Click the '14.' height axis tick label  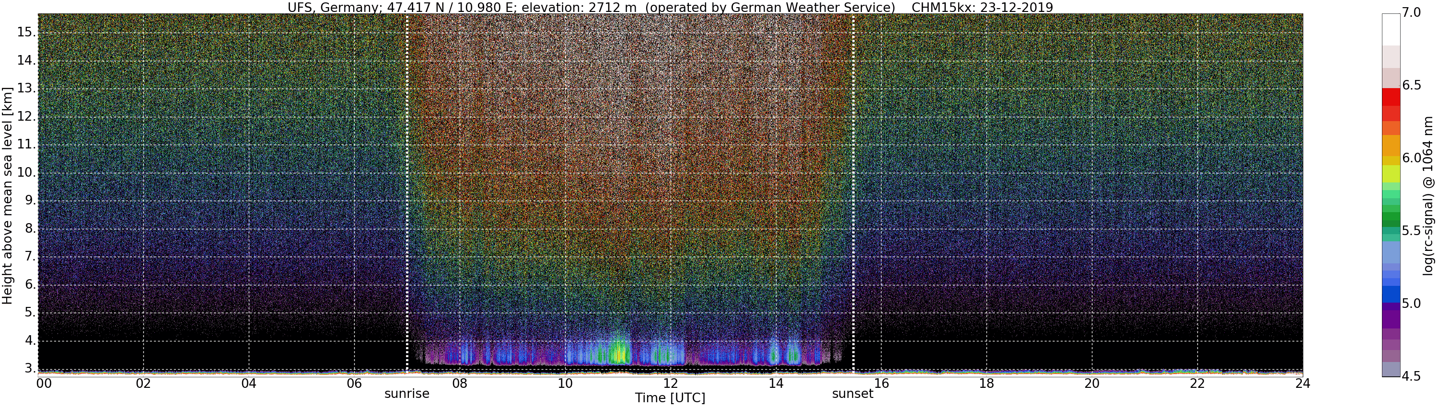coord(26,60)
